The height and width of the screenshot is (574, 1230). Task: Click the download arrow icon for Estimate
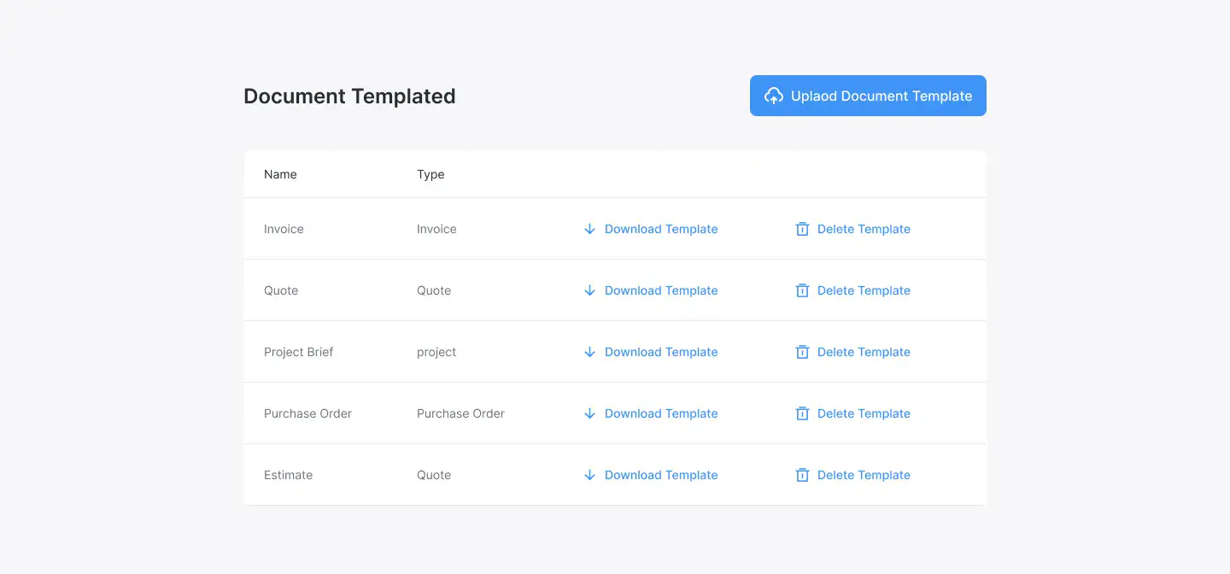point(589,475)
